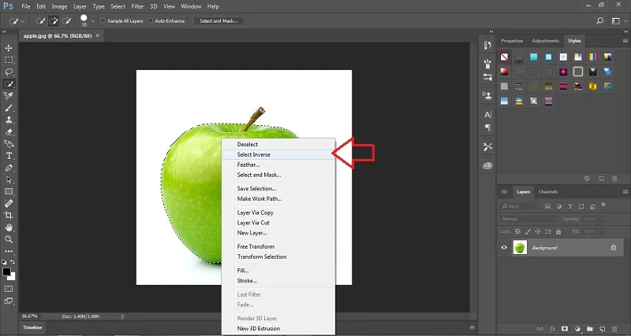Open the Normal blend mode dropdown
631x336 pixels.
tap(528, 219)
